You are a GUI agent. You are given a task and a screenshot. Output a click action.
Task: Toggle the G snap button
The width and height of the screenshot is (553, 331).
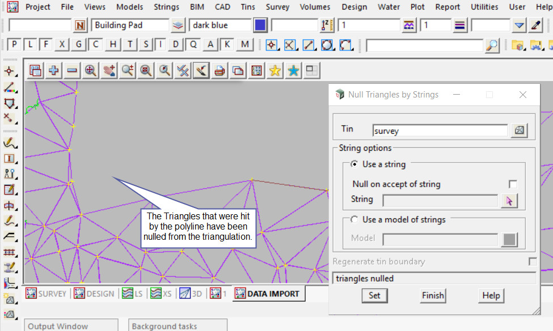coord(78,44)
